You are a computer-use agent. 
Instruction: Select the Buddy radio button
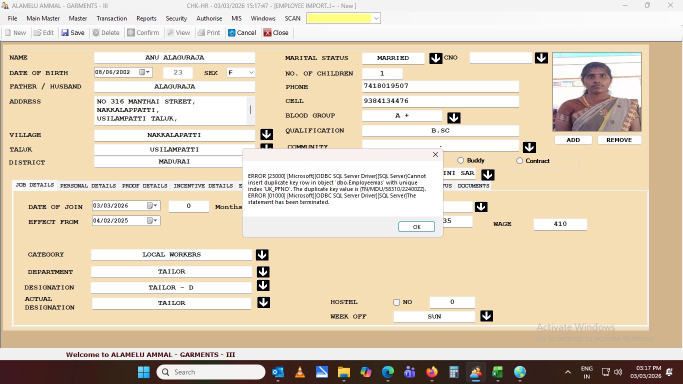tap(461, 160)
